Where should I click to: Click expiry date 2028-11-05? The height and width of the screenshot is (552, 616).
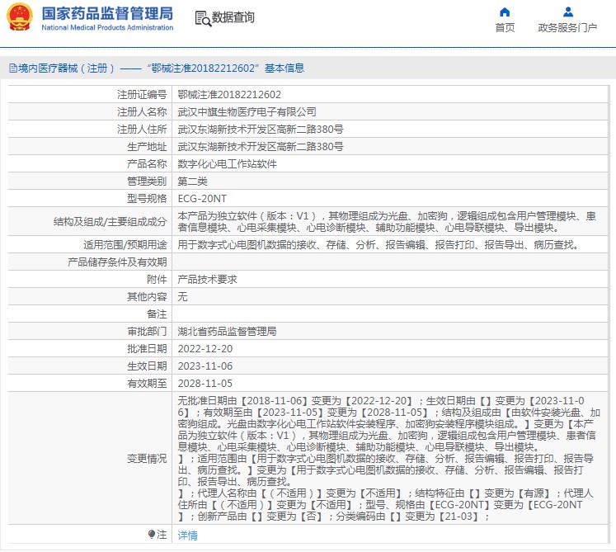tap(205, 384)
